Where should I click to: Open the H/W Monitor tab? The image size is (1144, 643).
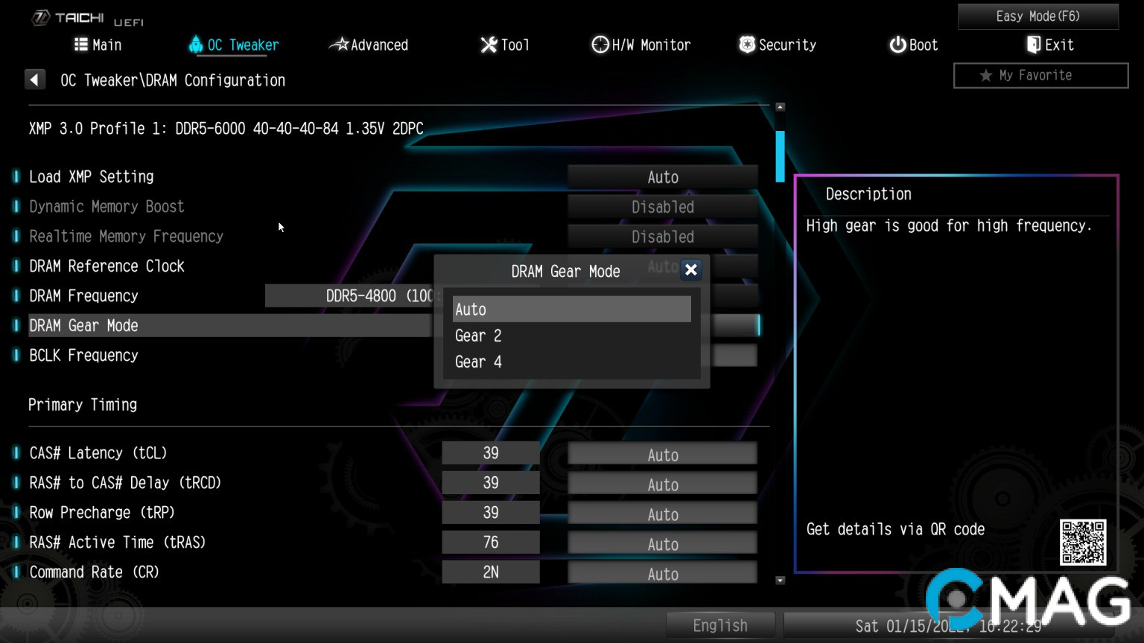641,45
